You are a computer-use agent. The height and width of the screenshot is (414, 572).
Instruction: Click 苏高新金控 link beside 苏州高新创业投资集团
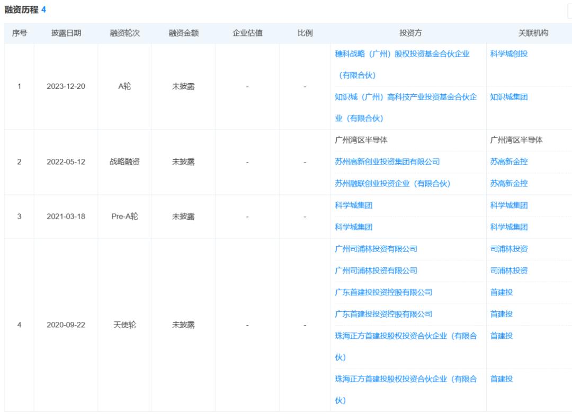coord(508,162)
